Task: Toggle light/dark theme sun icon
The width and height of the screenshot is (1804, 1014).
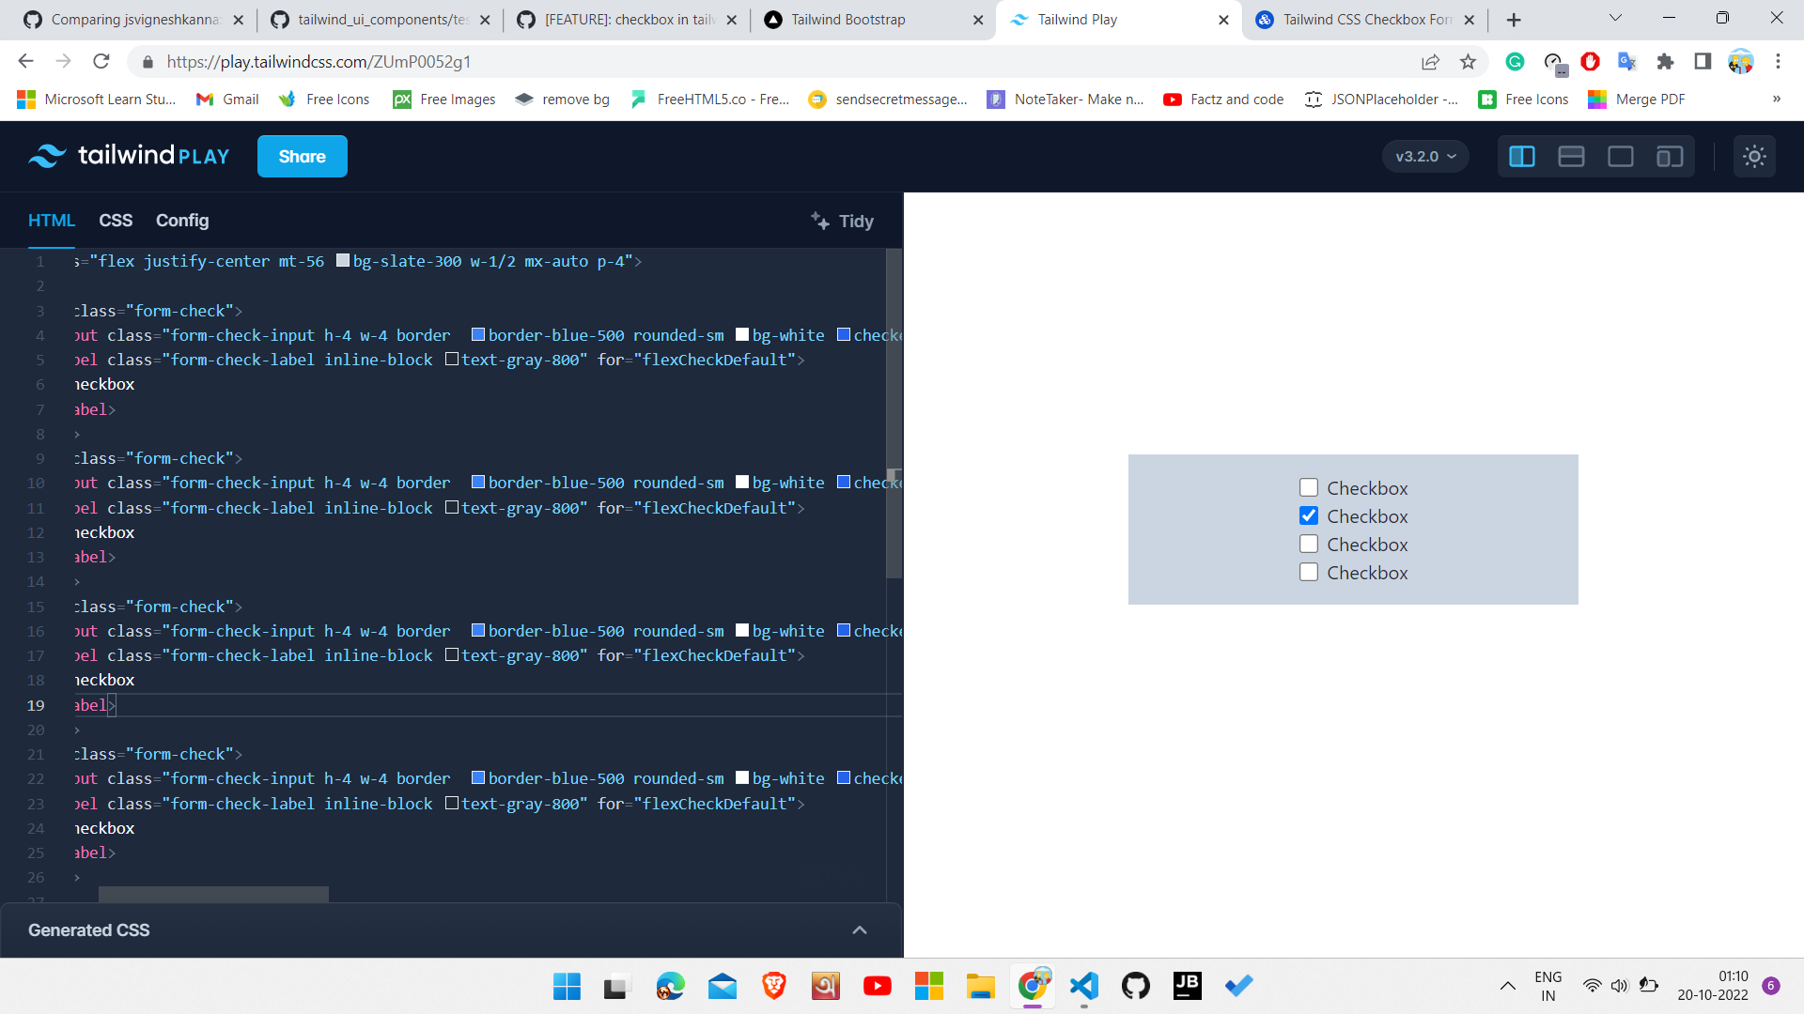Action: [1754, 157]
